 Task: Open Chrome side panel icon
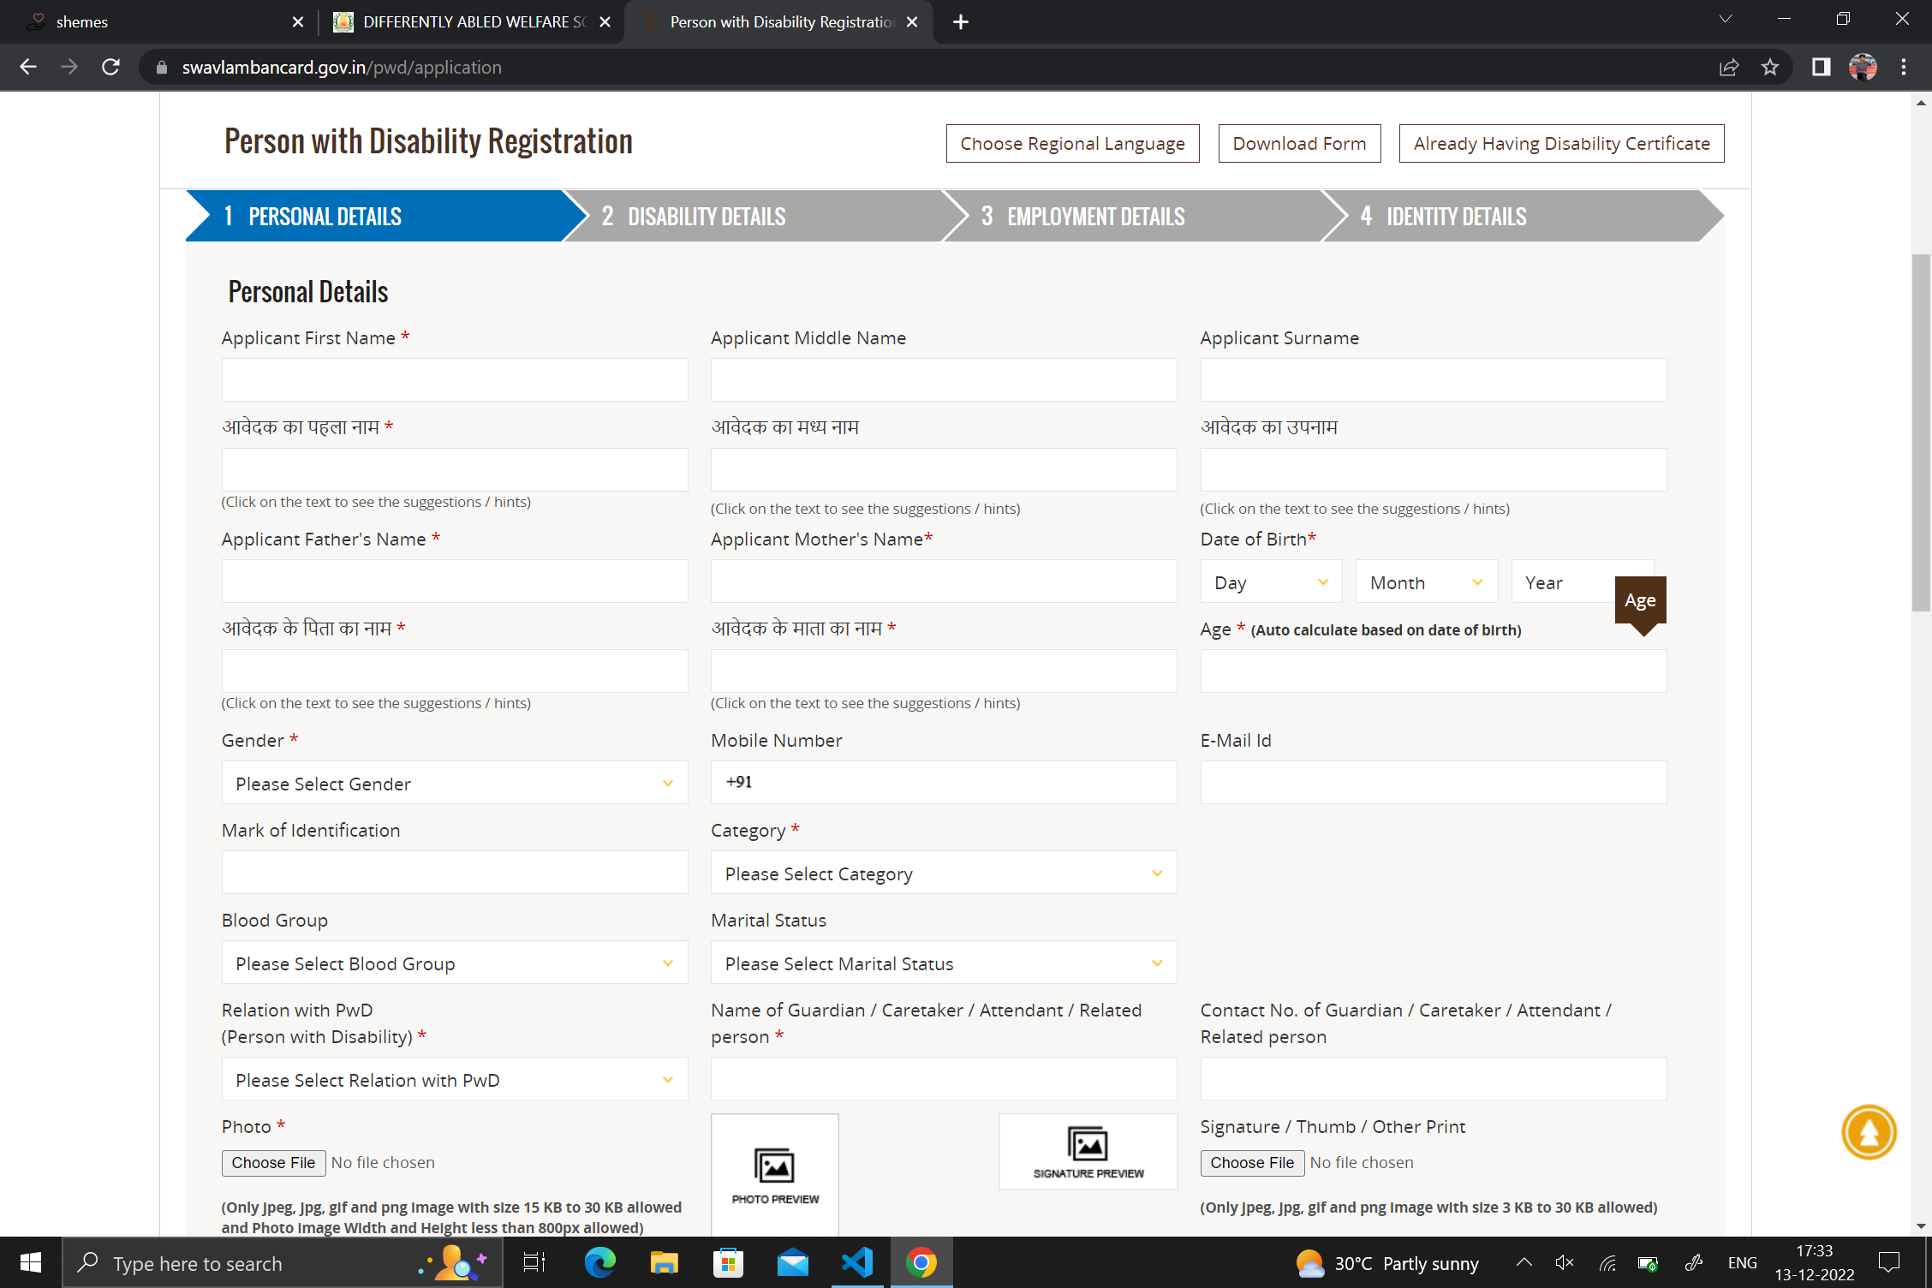click(x=1821, y=67)
